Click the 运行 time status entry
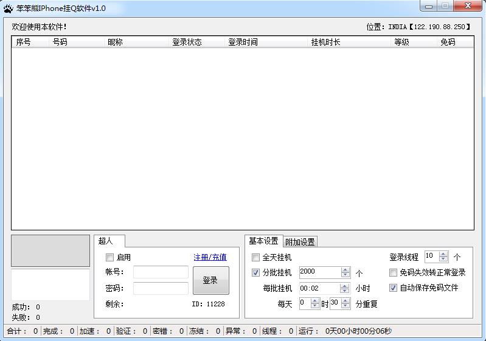Screen dimensions: 486x341 click(x=345, y=331)
